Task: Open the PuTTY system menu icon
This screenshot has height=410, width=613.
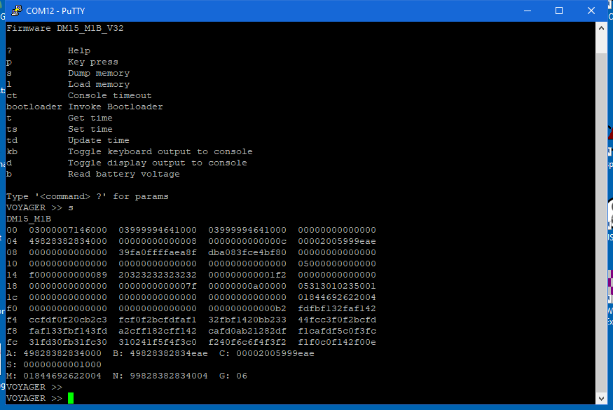Action: tap(15, 11)
